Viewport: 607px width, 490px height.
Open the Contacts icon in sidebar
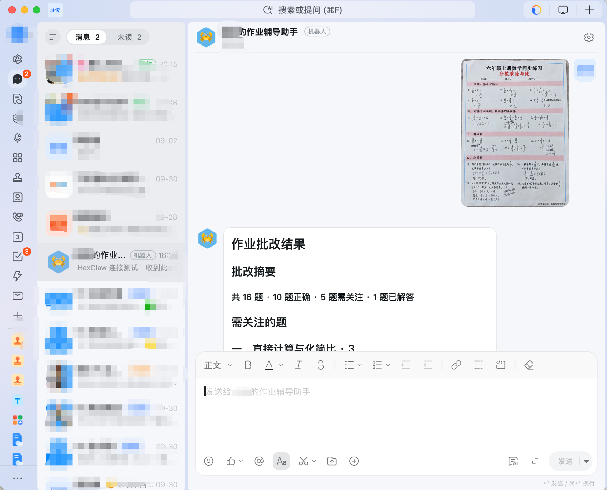point(18,197)
